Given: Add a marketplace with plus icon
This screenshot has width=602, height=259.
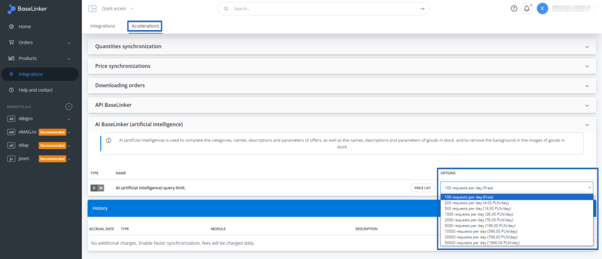Looking at the screenshot, I should pos(69,106).
